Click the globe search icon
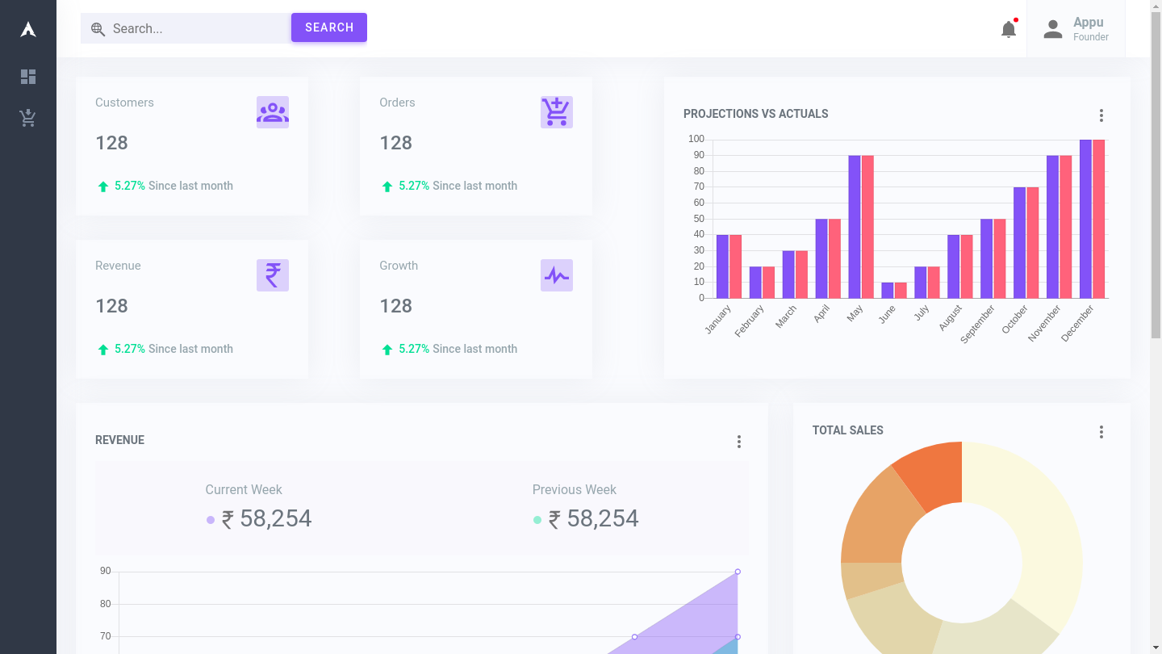Image resolution: width=1162 pixels, height=654 pixels. click(98, 29)
